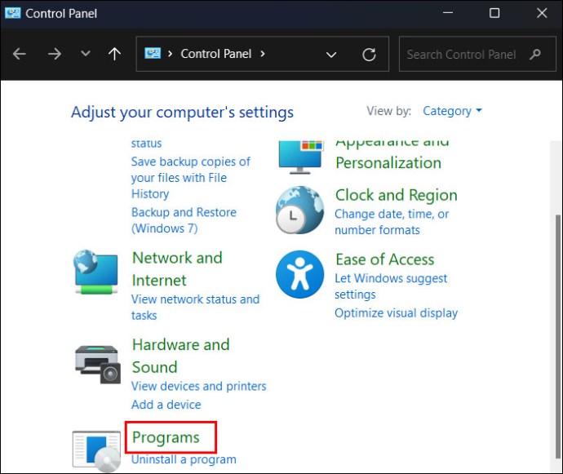Open Backup and Restore (Windows 7)
563x474 pixels.
click(184, 220)
